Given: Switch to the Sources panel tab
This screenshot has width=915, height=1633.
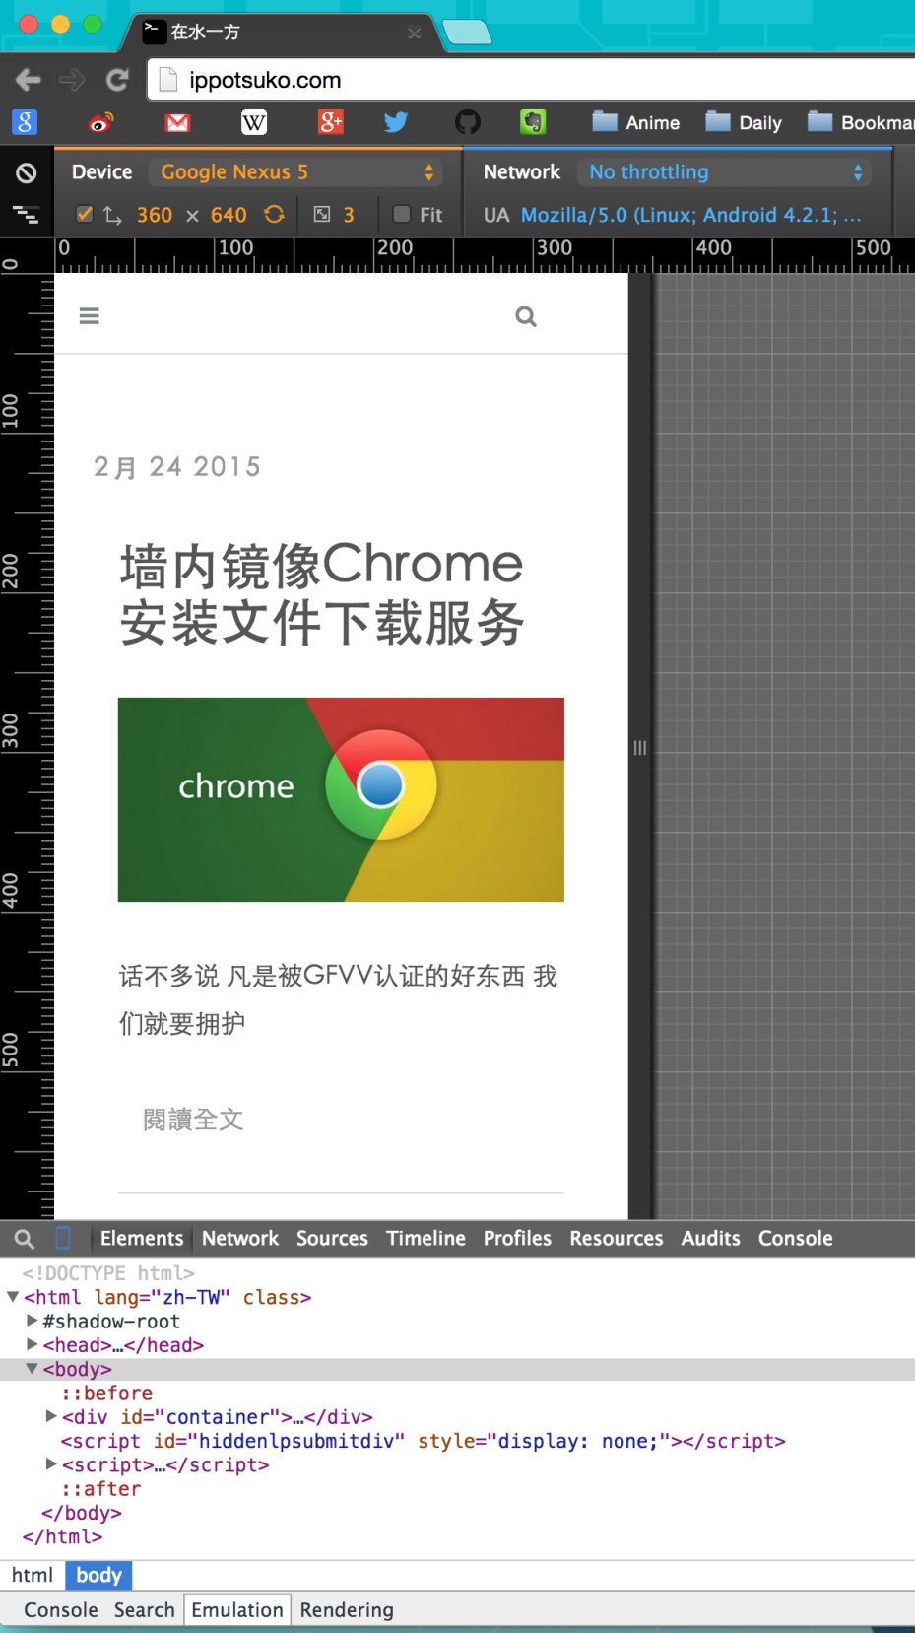Looking at the screenshot, I should (x=332, y=1239).
